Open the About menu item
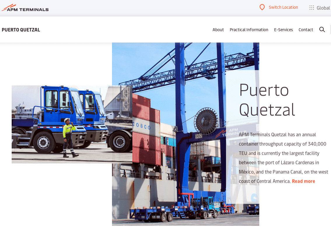Screen dimensions: 331x227 pyautogui.click(x=218, y=30)
